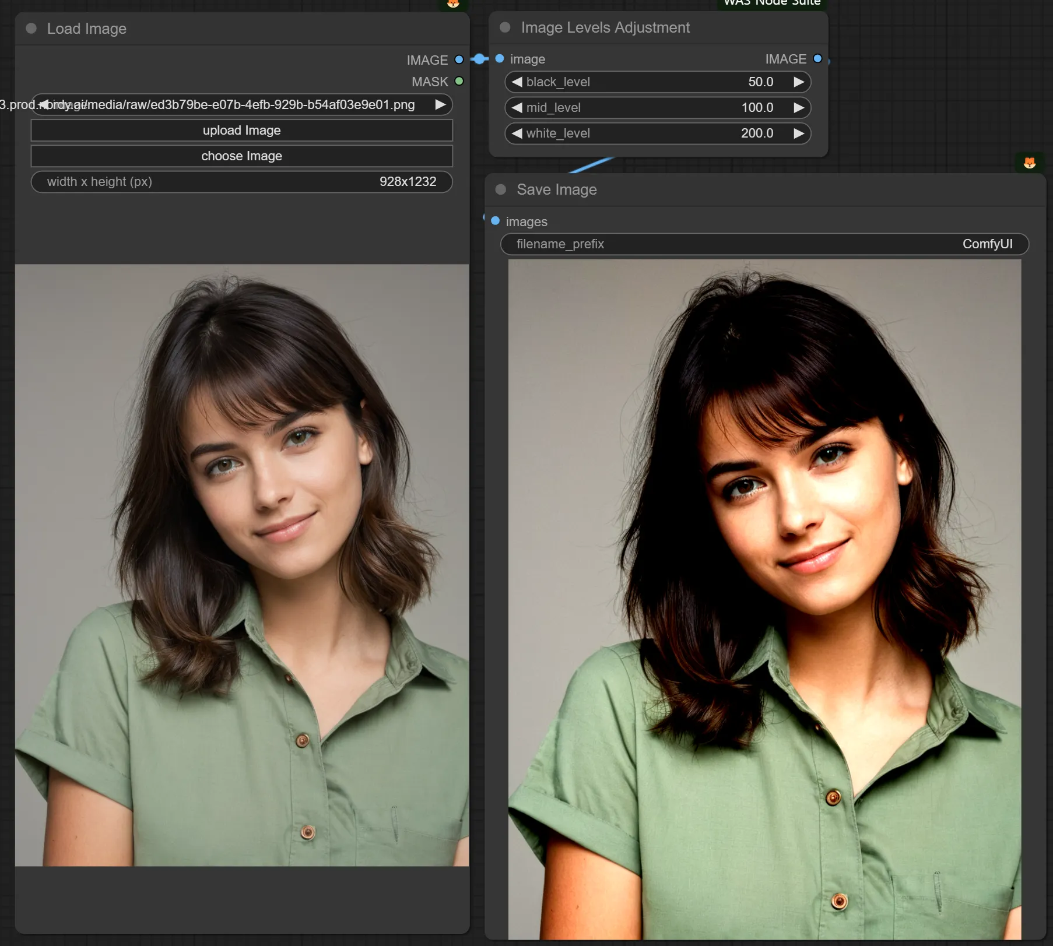Click the images input port on Save Image
Image resolution: width=1053 pixels, height=946 pixels.
pos(495,221)
